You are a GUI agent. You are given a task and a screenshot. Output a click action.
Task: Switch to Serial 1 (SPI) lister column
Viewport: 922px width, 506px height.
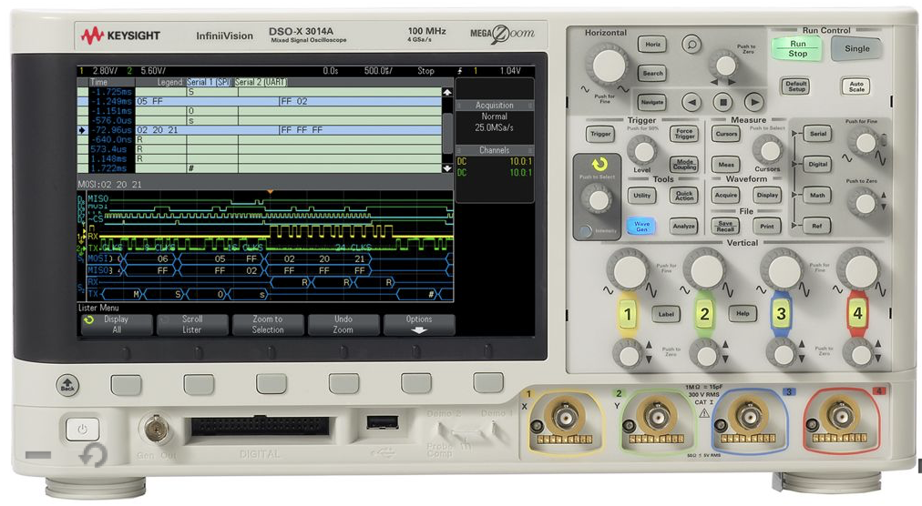[x=209, y=82]
